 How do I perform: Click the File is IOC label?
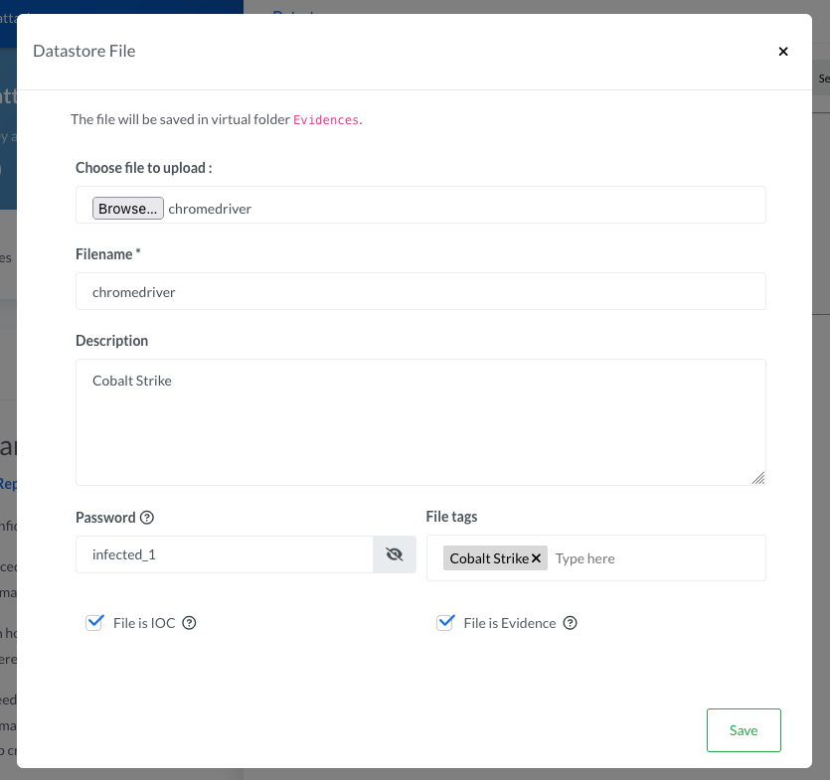click(144, 623)
